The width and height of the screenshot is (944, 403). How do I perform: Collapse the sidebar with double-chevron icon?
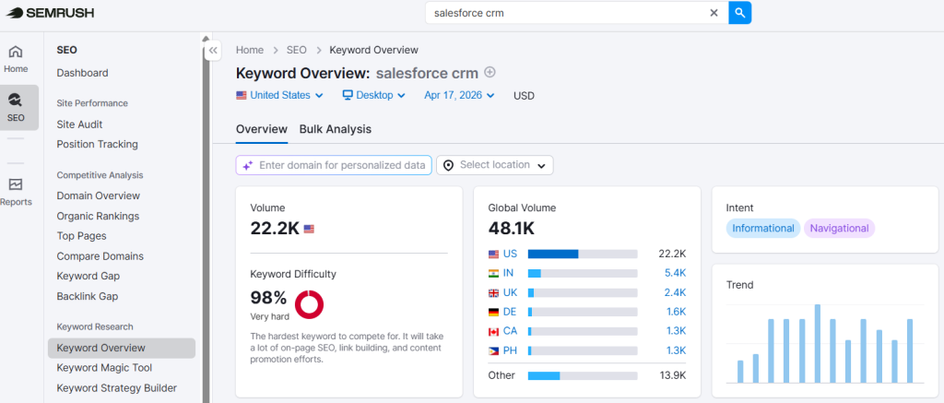(x=213, y=51)
